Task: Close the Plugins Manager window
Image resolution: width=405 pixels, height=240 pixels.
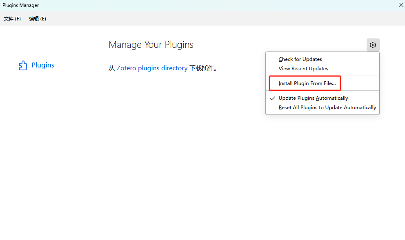Action: (401, 5)
